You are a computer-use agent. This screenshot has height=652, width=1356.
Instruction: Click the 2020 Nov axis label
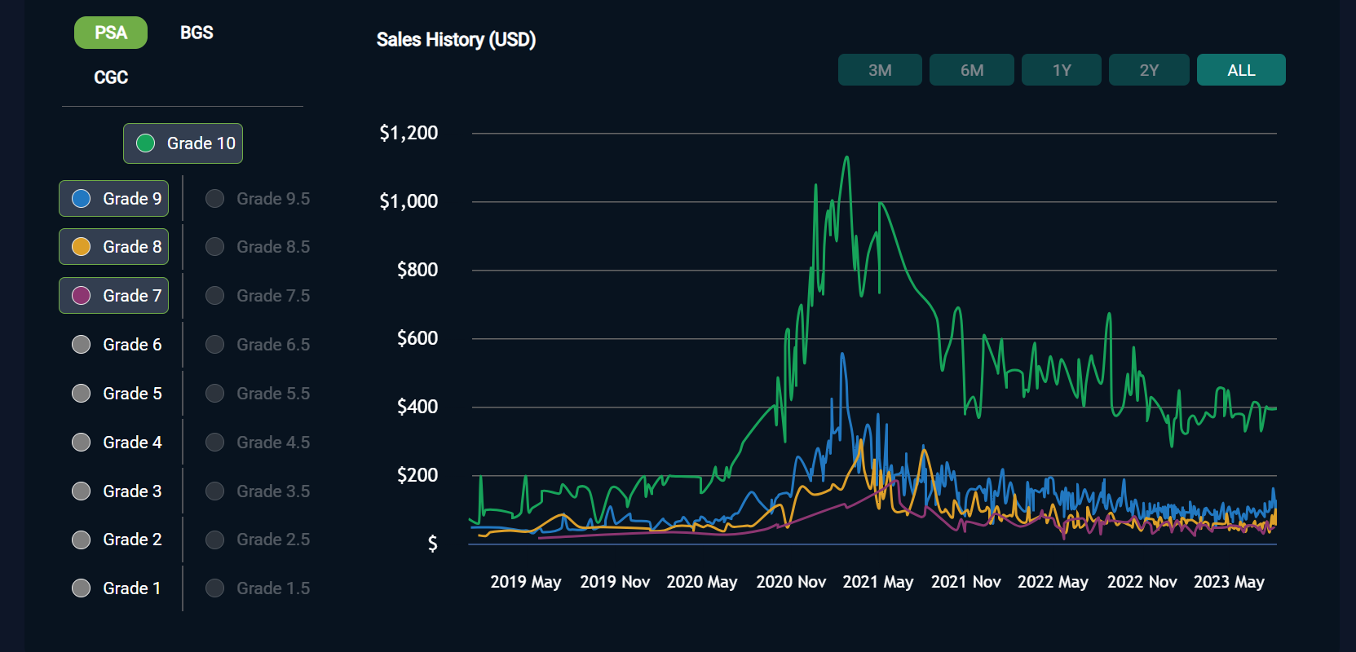coord(791,582)
